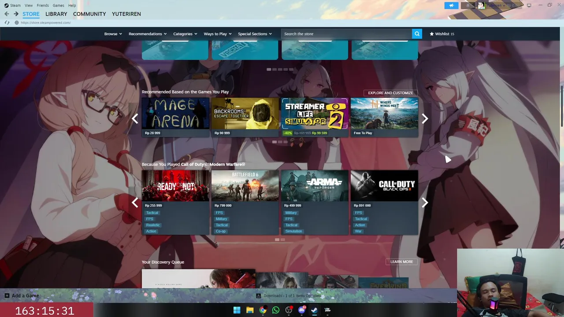This screenshot has height=317, width=564.
Task: Click the search magnifier button
Action: [x=417, y=34]
